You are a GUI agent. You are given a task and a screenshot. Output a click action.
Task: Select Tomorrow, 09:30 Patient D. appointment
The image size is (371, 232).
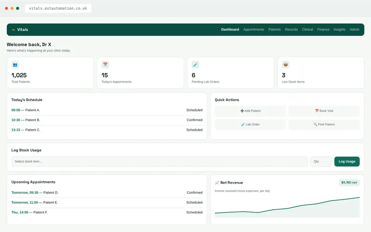[x=107, y=193]
